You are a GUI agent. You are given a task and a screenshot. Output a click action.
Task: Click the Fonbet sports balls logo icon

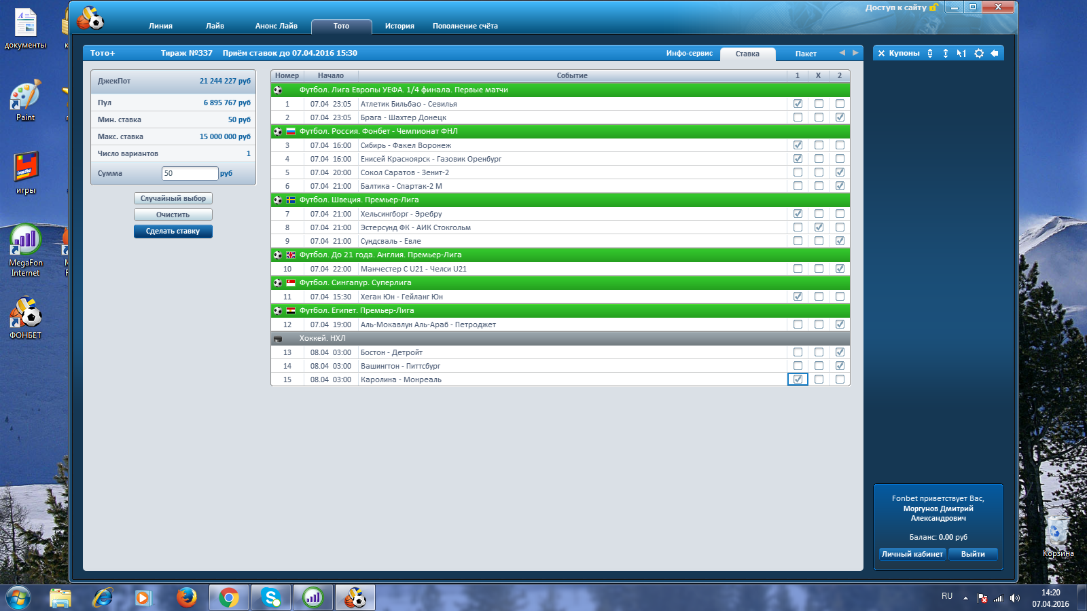pyautogui.click(x=90, y=18)
